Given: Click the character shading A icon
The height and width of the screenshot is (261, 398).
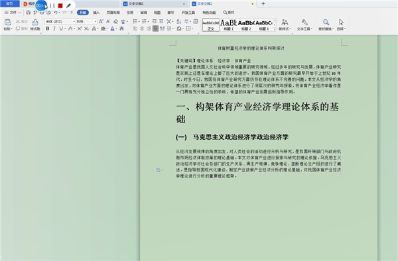Looking at the screenshot, I should [121, 28].
